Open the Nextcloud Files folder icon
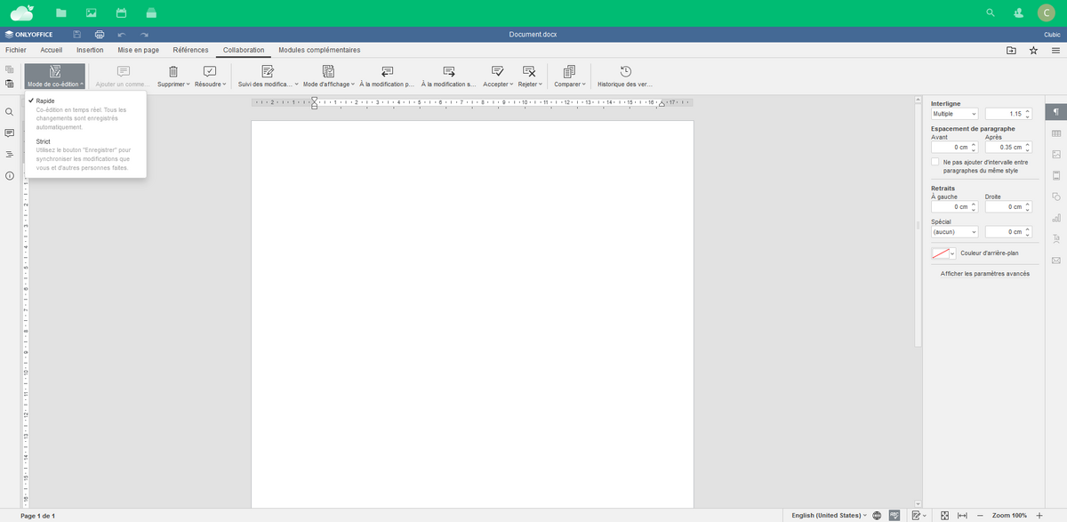This screenshot has height=522, width=1067. point(61,13)
